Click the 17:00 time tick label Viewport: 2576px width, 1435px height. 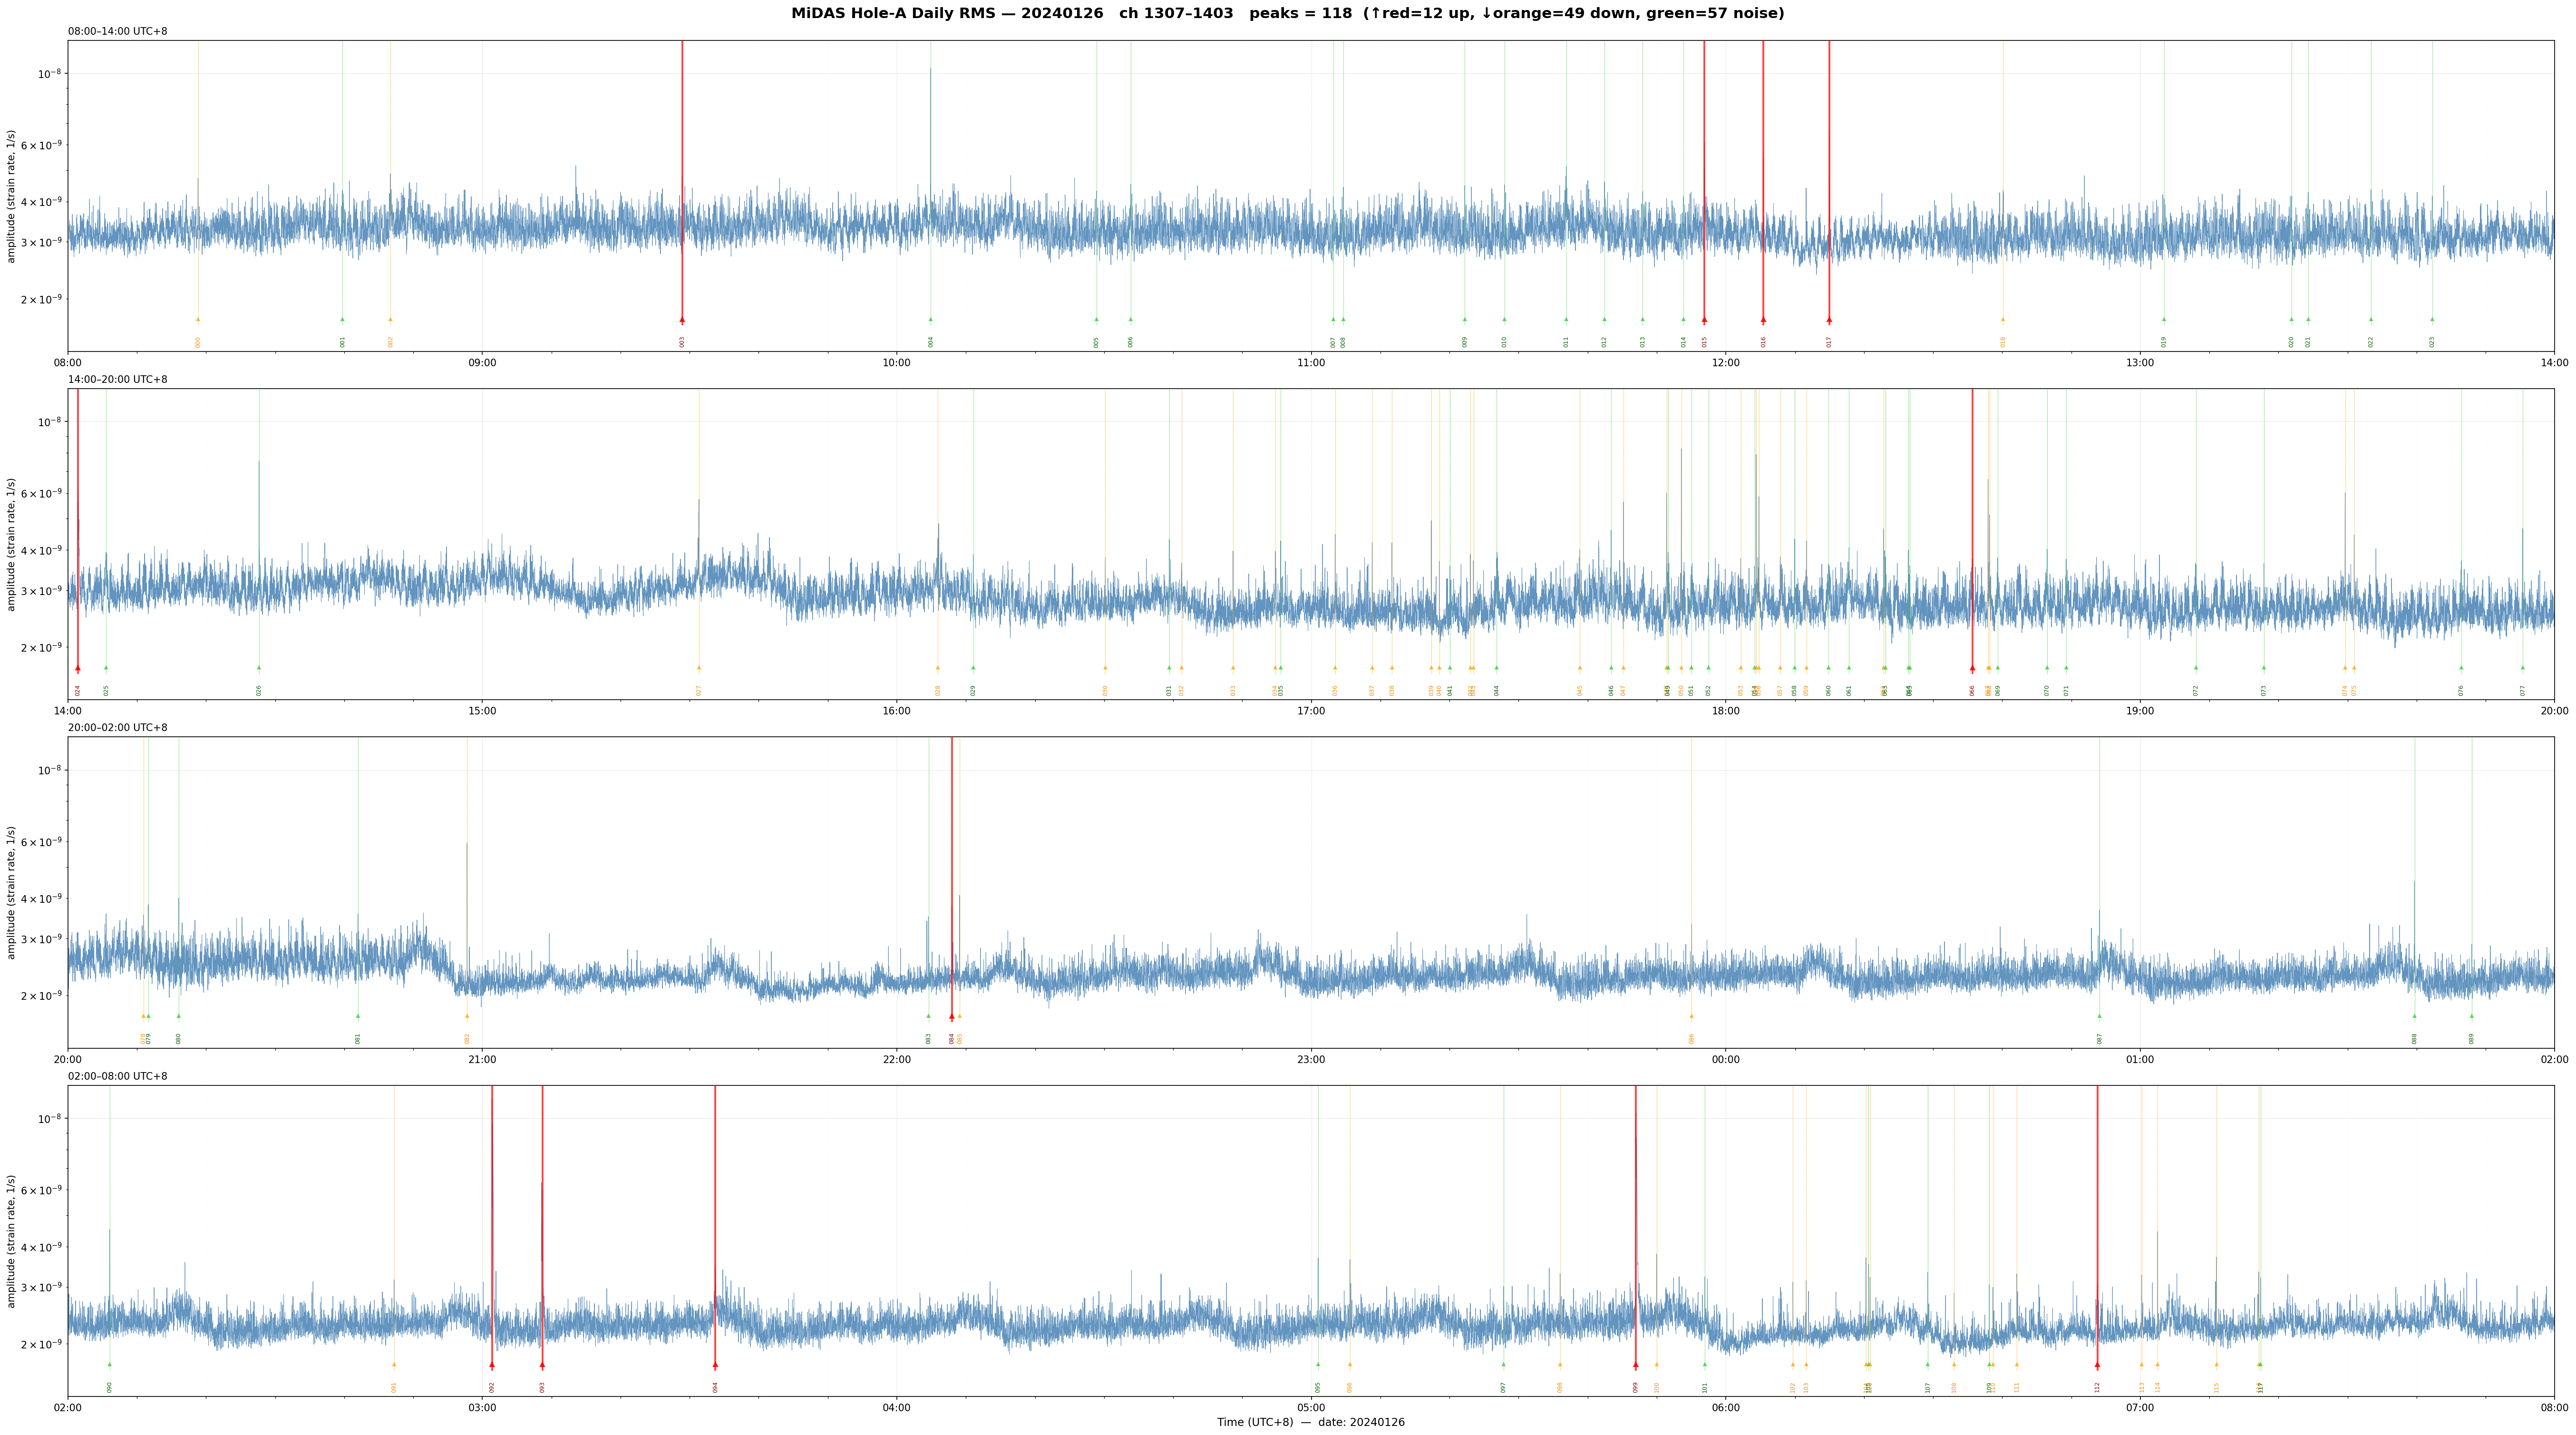pyautogui.click(x=1311, y=711)
